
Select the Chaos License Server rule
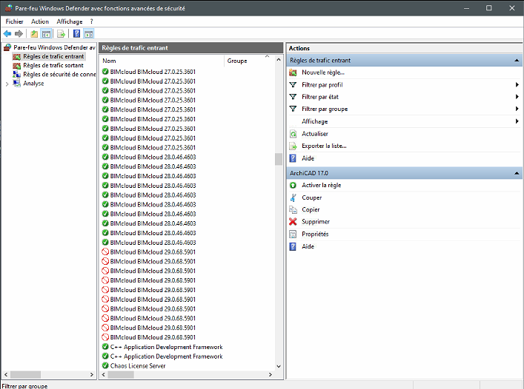pos(138,366)
